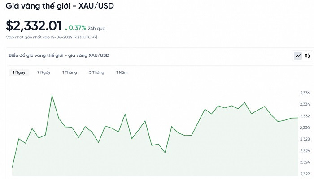The height and width of the screenshot is (179, 314).
Task: Click the 2,336 y-axis label
Action: pyautogui.click(x=305, y=93)
